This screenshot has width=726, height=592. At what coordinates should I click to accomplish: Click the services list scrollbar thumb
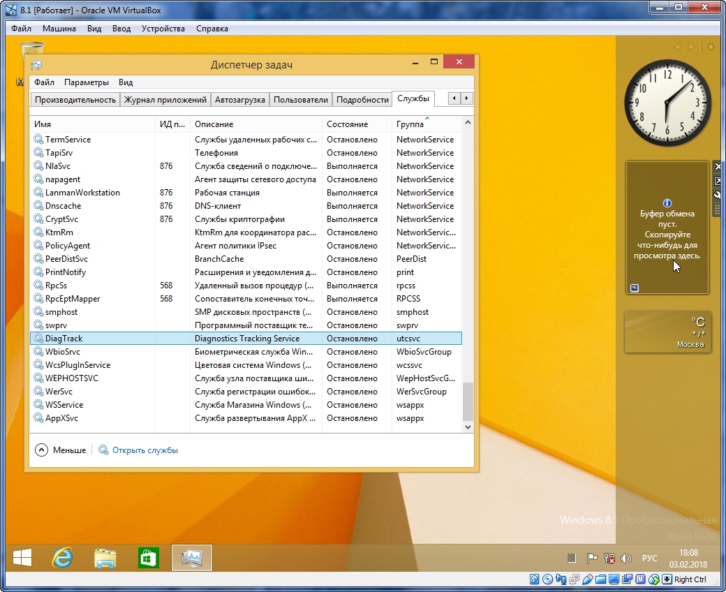[468, 401]
